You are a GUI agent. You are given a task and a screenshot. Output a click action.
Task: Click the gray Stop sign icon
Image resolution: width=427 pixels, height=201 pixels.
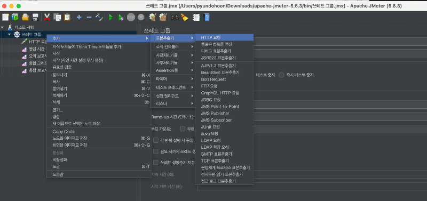tap(131, 18)
